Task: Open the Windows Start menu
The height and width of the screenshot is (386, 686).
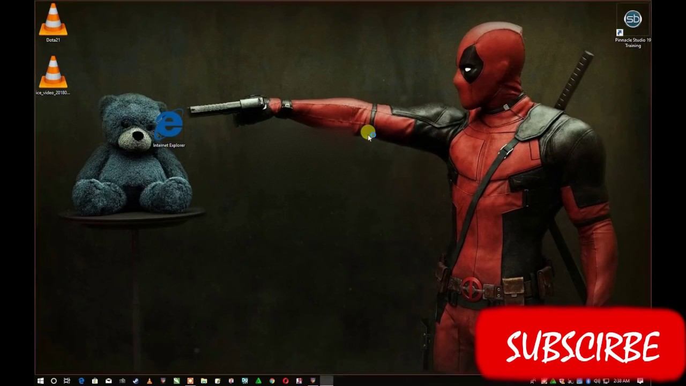Action: (40, 381)
